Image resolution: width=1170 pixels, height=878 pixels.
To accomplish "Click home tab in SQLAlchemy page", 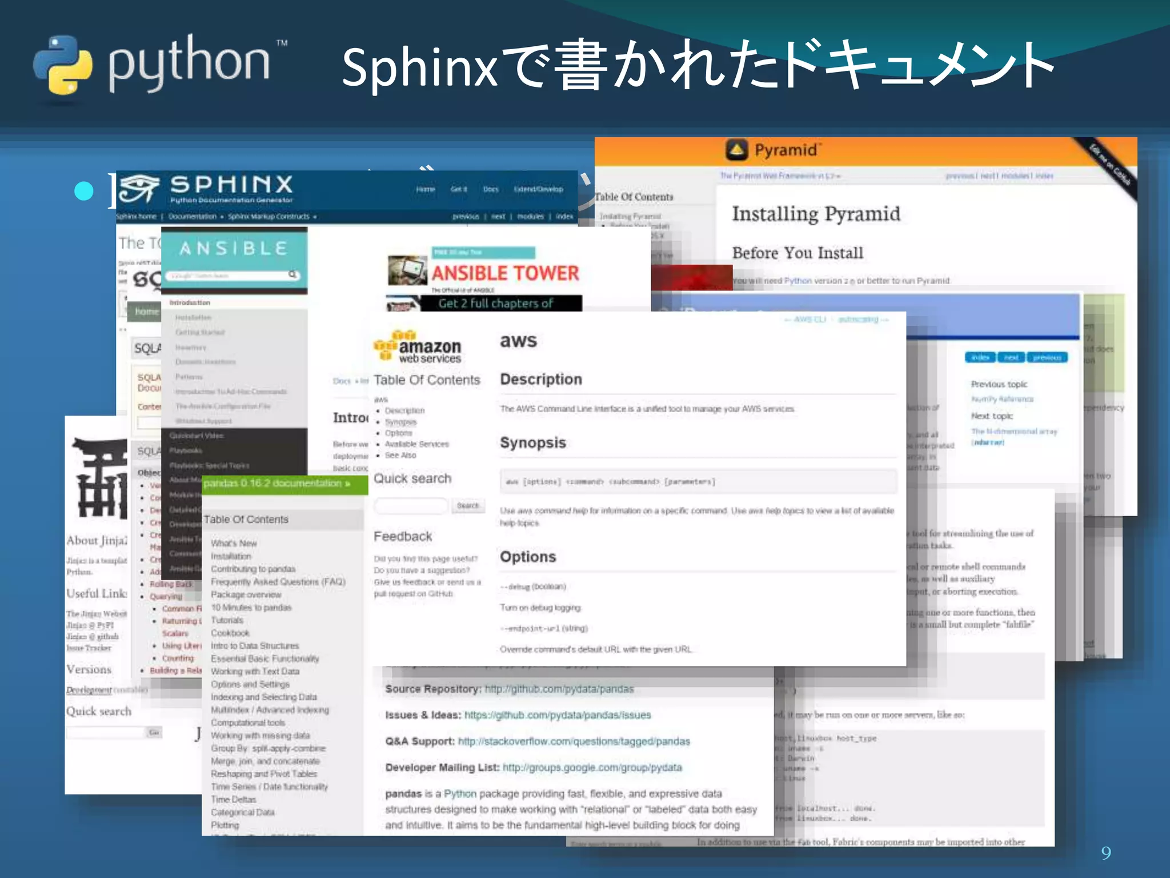I will click(x=146, y=312).
